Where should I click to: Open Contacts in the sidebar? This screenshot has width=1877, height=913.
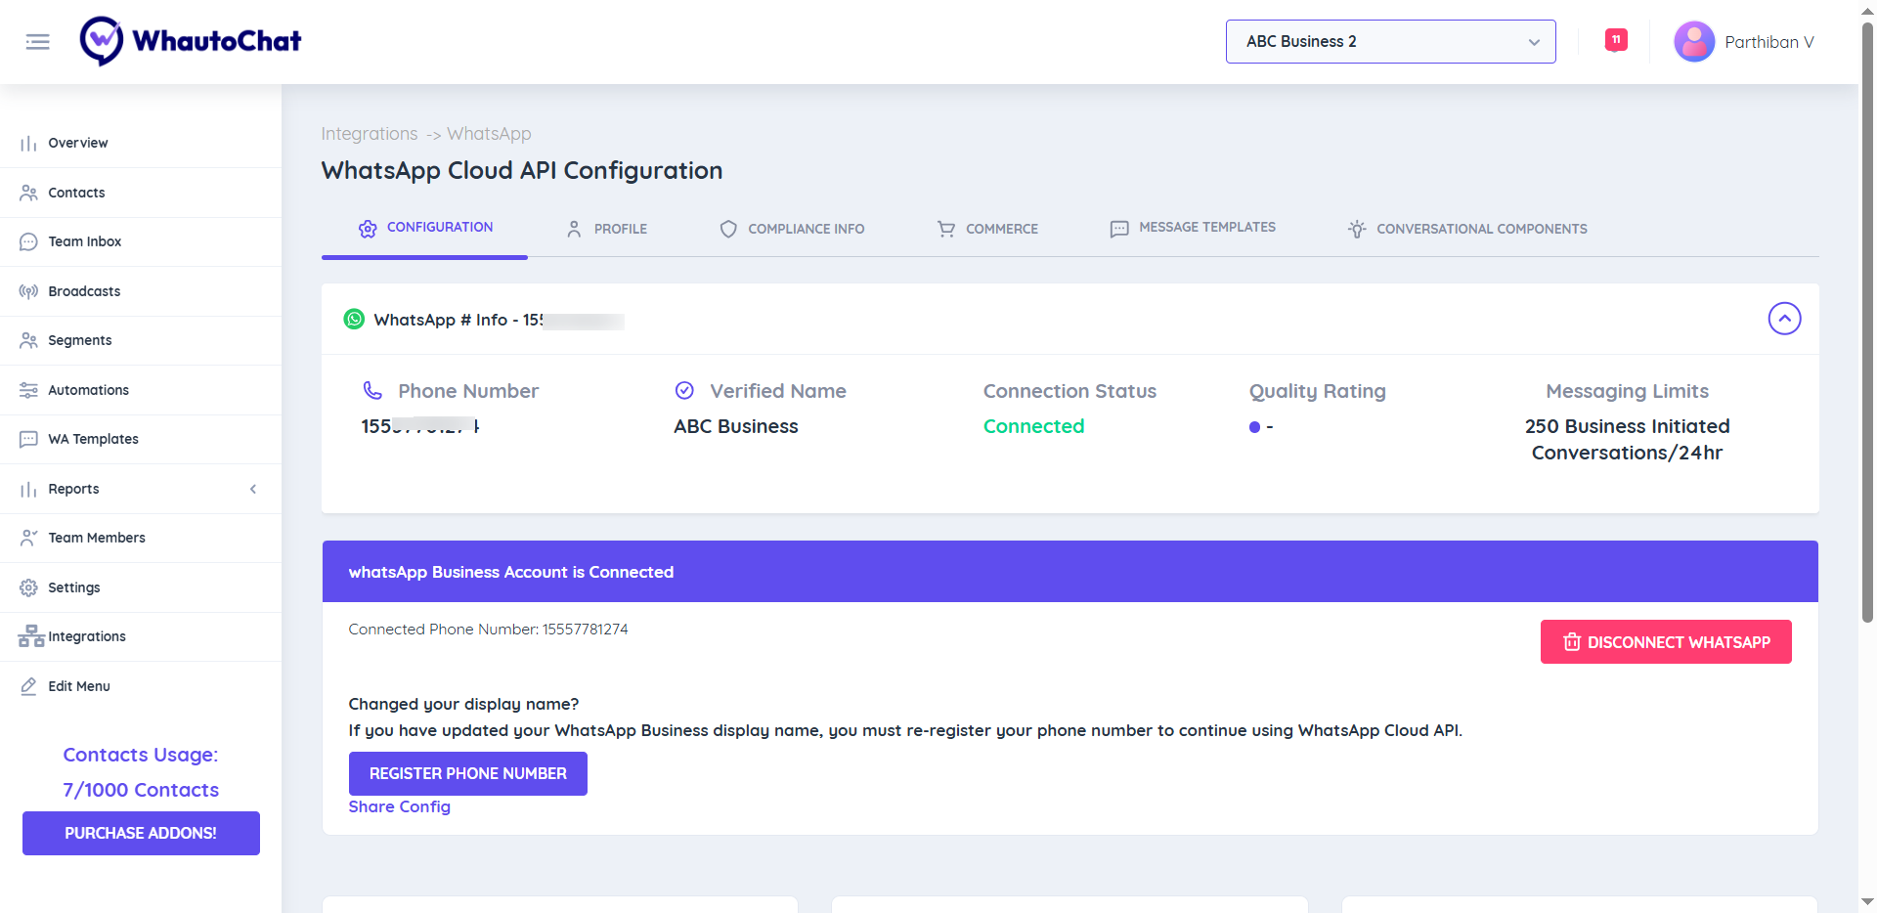point(141,193)
